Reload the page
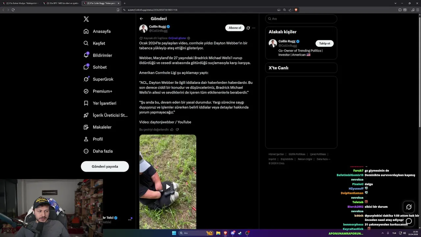The height and width of the screenshot is (237, 421). click(13, 10)
